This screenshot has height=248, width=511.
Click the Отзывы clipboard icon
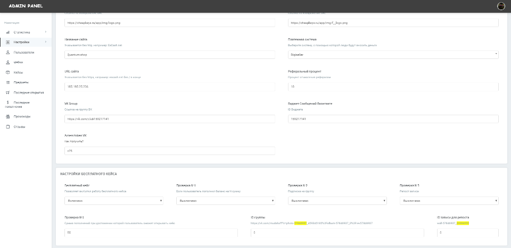tap(8, 127)
